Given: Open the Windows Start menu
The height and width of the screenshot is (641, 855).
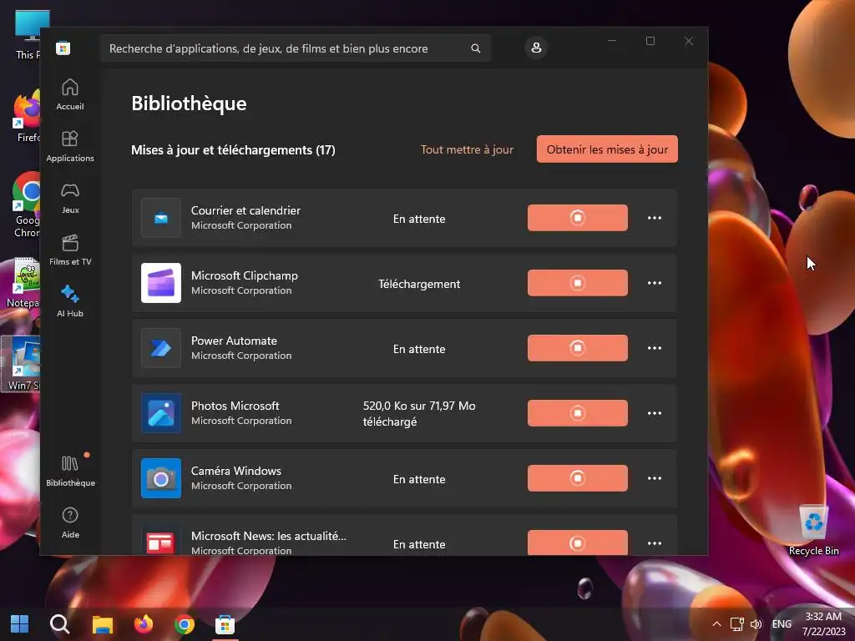Looking at the screenshot, I should click(x=20, y=624).
